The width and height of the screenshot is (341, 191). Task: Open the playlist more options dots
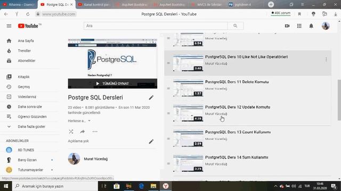click(x=95, y=132)
